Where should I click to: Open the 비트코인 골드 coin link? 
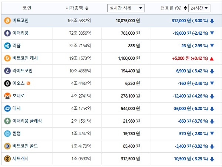tap(25, 146)
